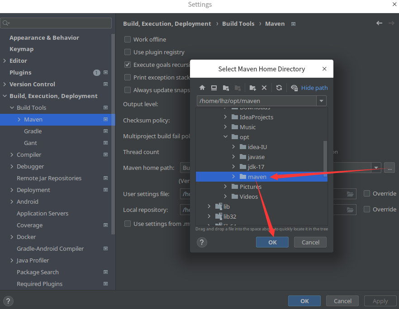Enable the Work offline checkbox
This screenshot has height=309, width=399.
(x=128, y=39)
